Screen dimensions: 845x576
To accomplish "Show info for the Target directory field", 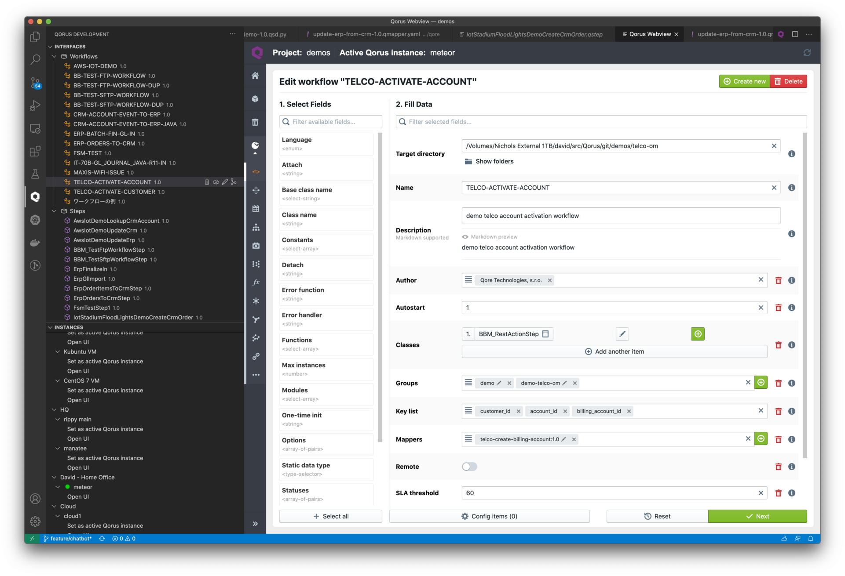I will (x=791, y=154).
